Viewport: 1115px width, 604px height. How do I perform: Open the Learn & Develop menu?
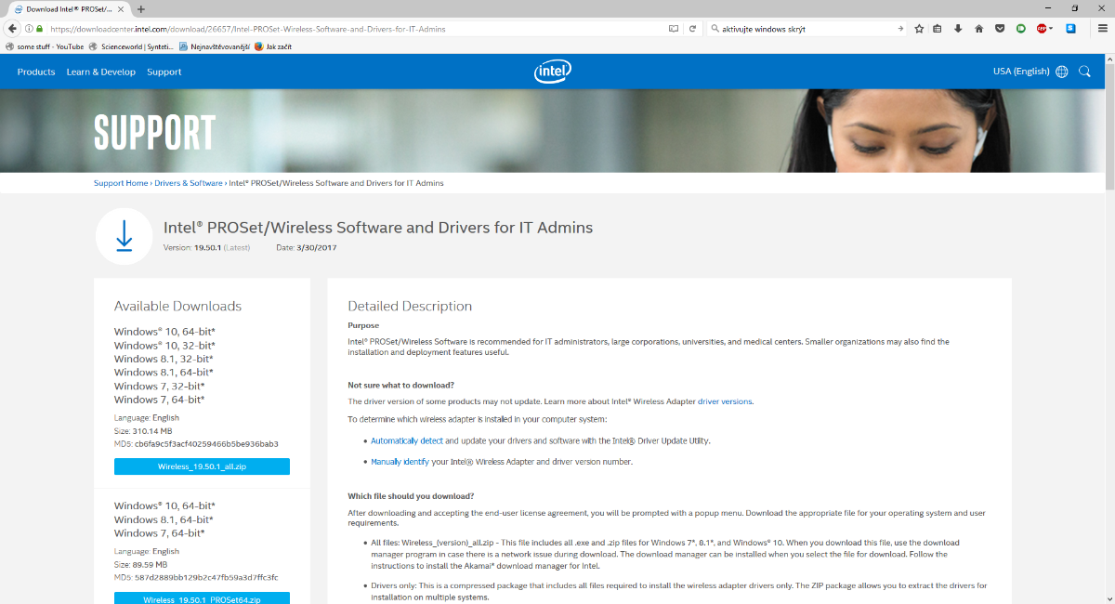[x=100, y=72]
